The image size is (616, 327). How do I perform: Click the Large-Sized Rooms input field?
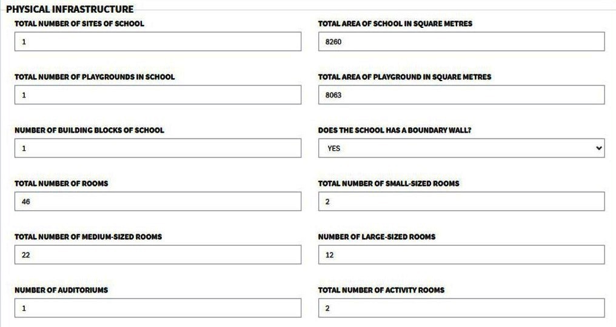(461, 255)
